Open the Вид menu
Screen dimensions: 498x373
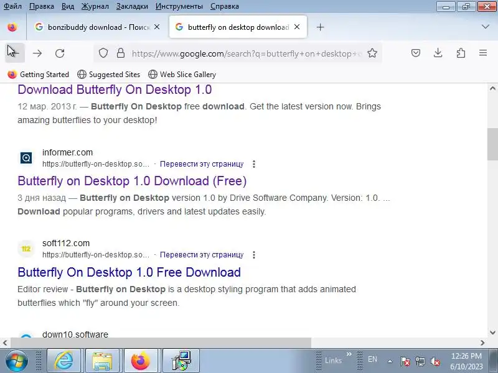coord(67,6)
